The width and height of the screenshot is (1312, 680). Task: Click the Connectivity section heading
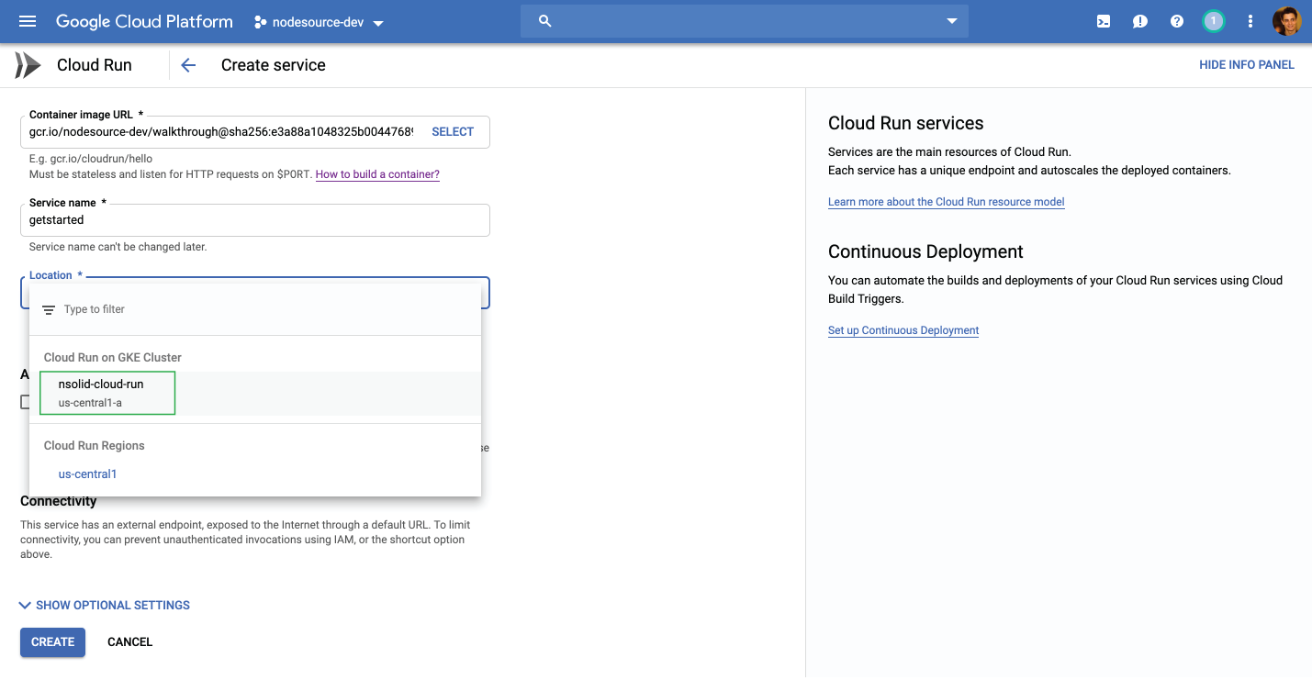pyautogui.click(x=59, y=501)
